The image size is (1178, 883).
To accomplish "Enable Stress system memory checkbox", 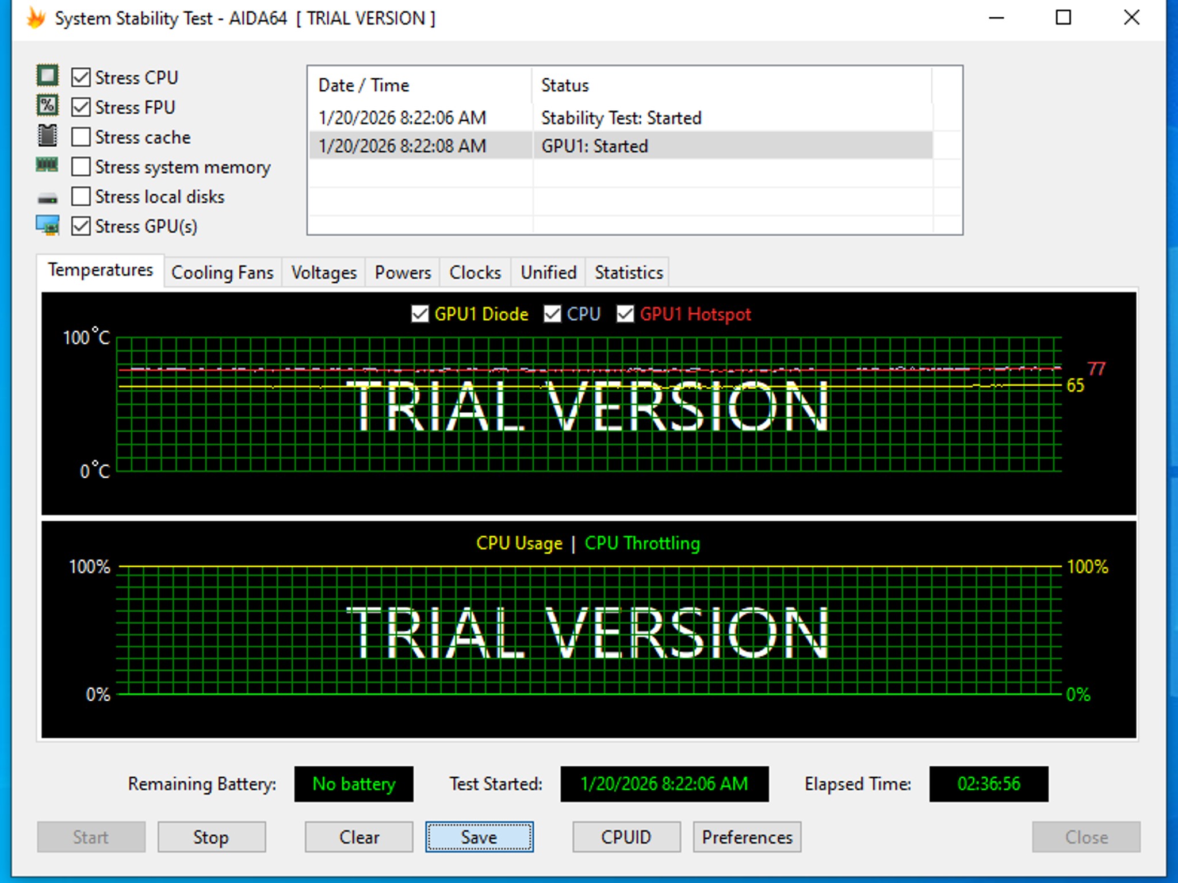I will coord(81,167).
